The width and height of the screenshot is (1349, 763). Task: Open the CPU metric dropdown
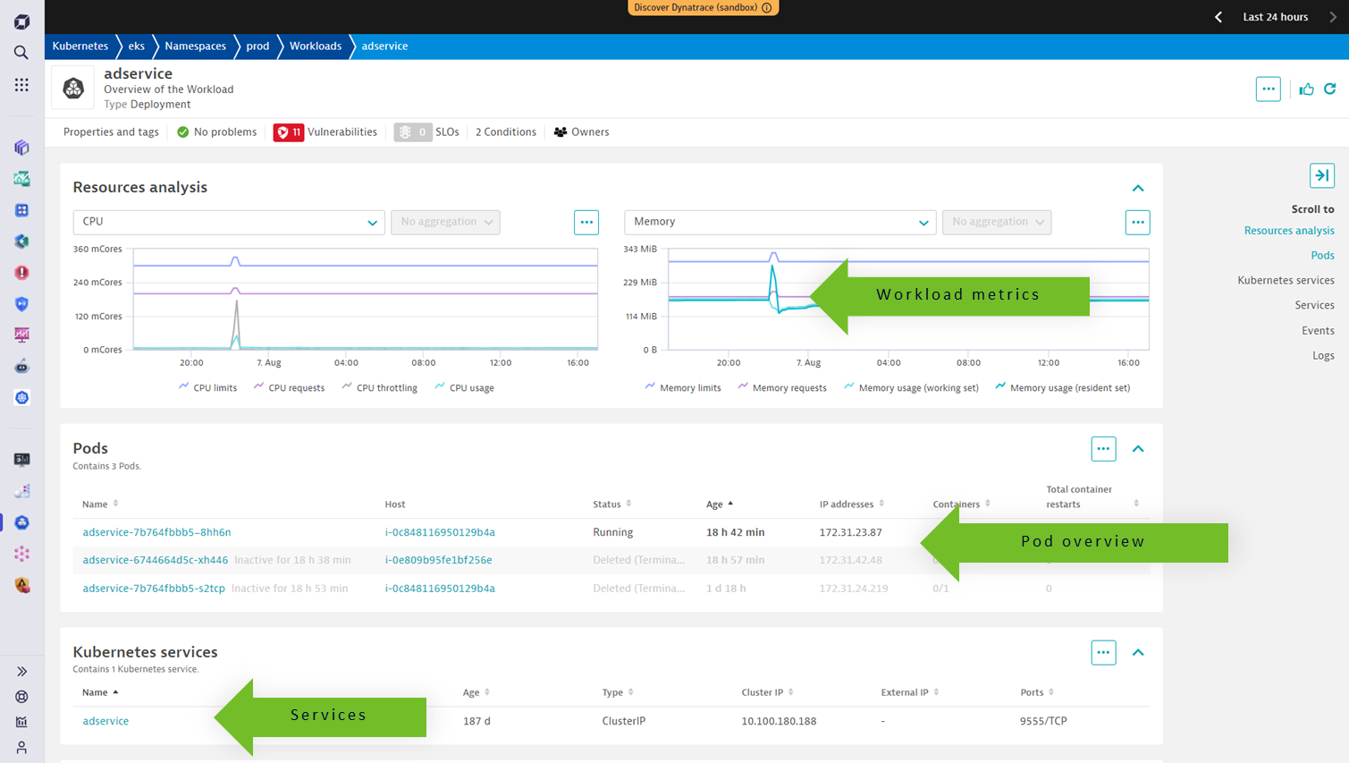(229, 222)
